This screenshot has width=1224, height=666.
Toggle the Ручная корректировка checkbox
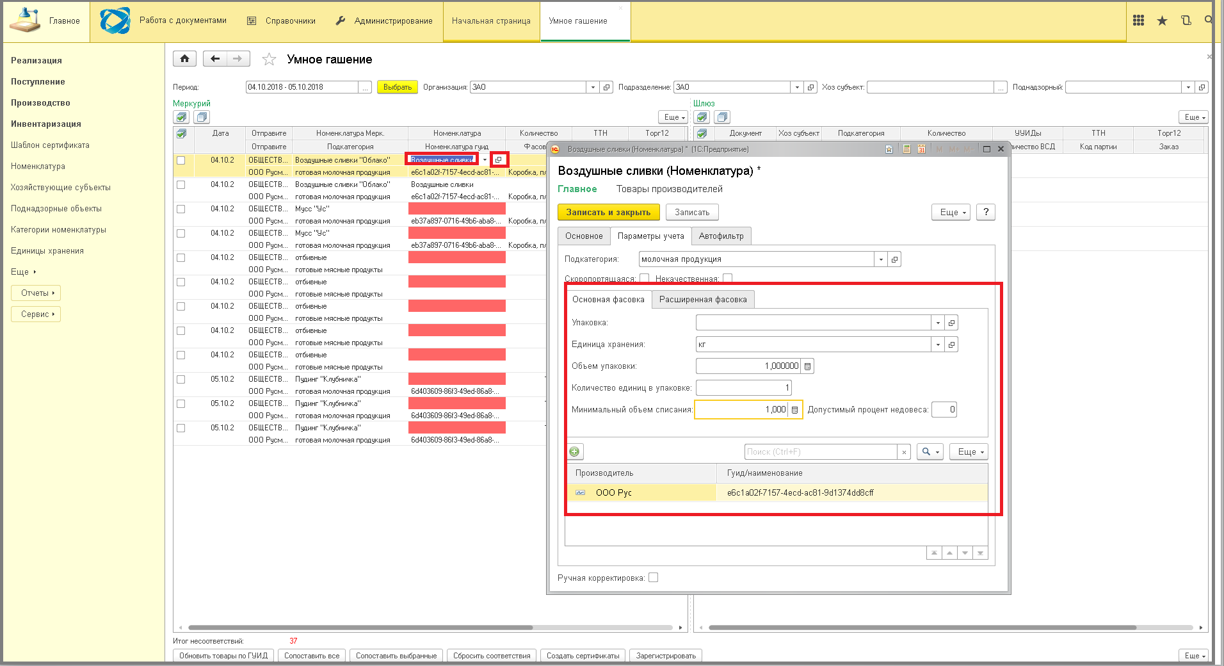point(653,578)
